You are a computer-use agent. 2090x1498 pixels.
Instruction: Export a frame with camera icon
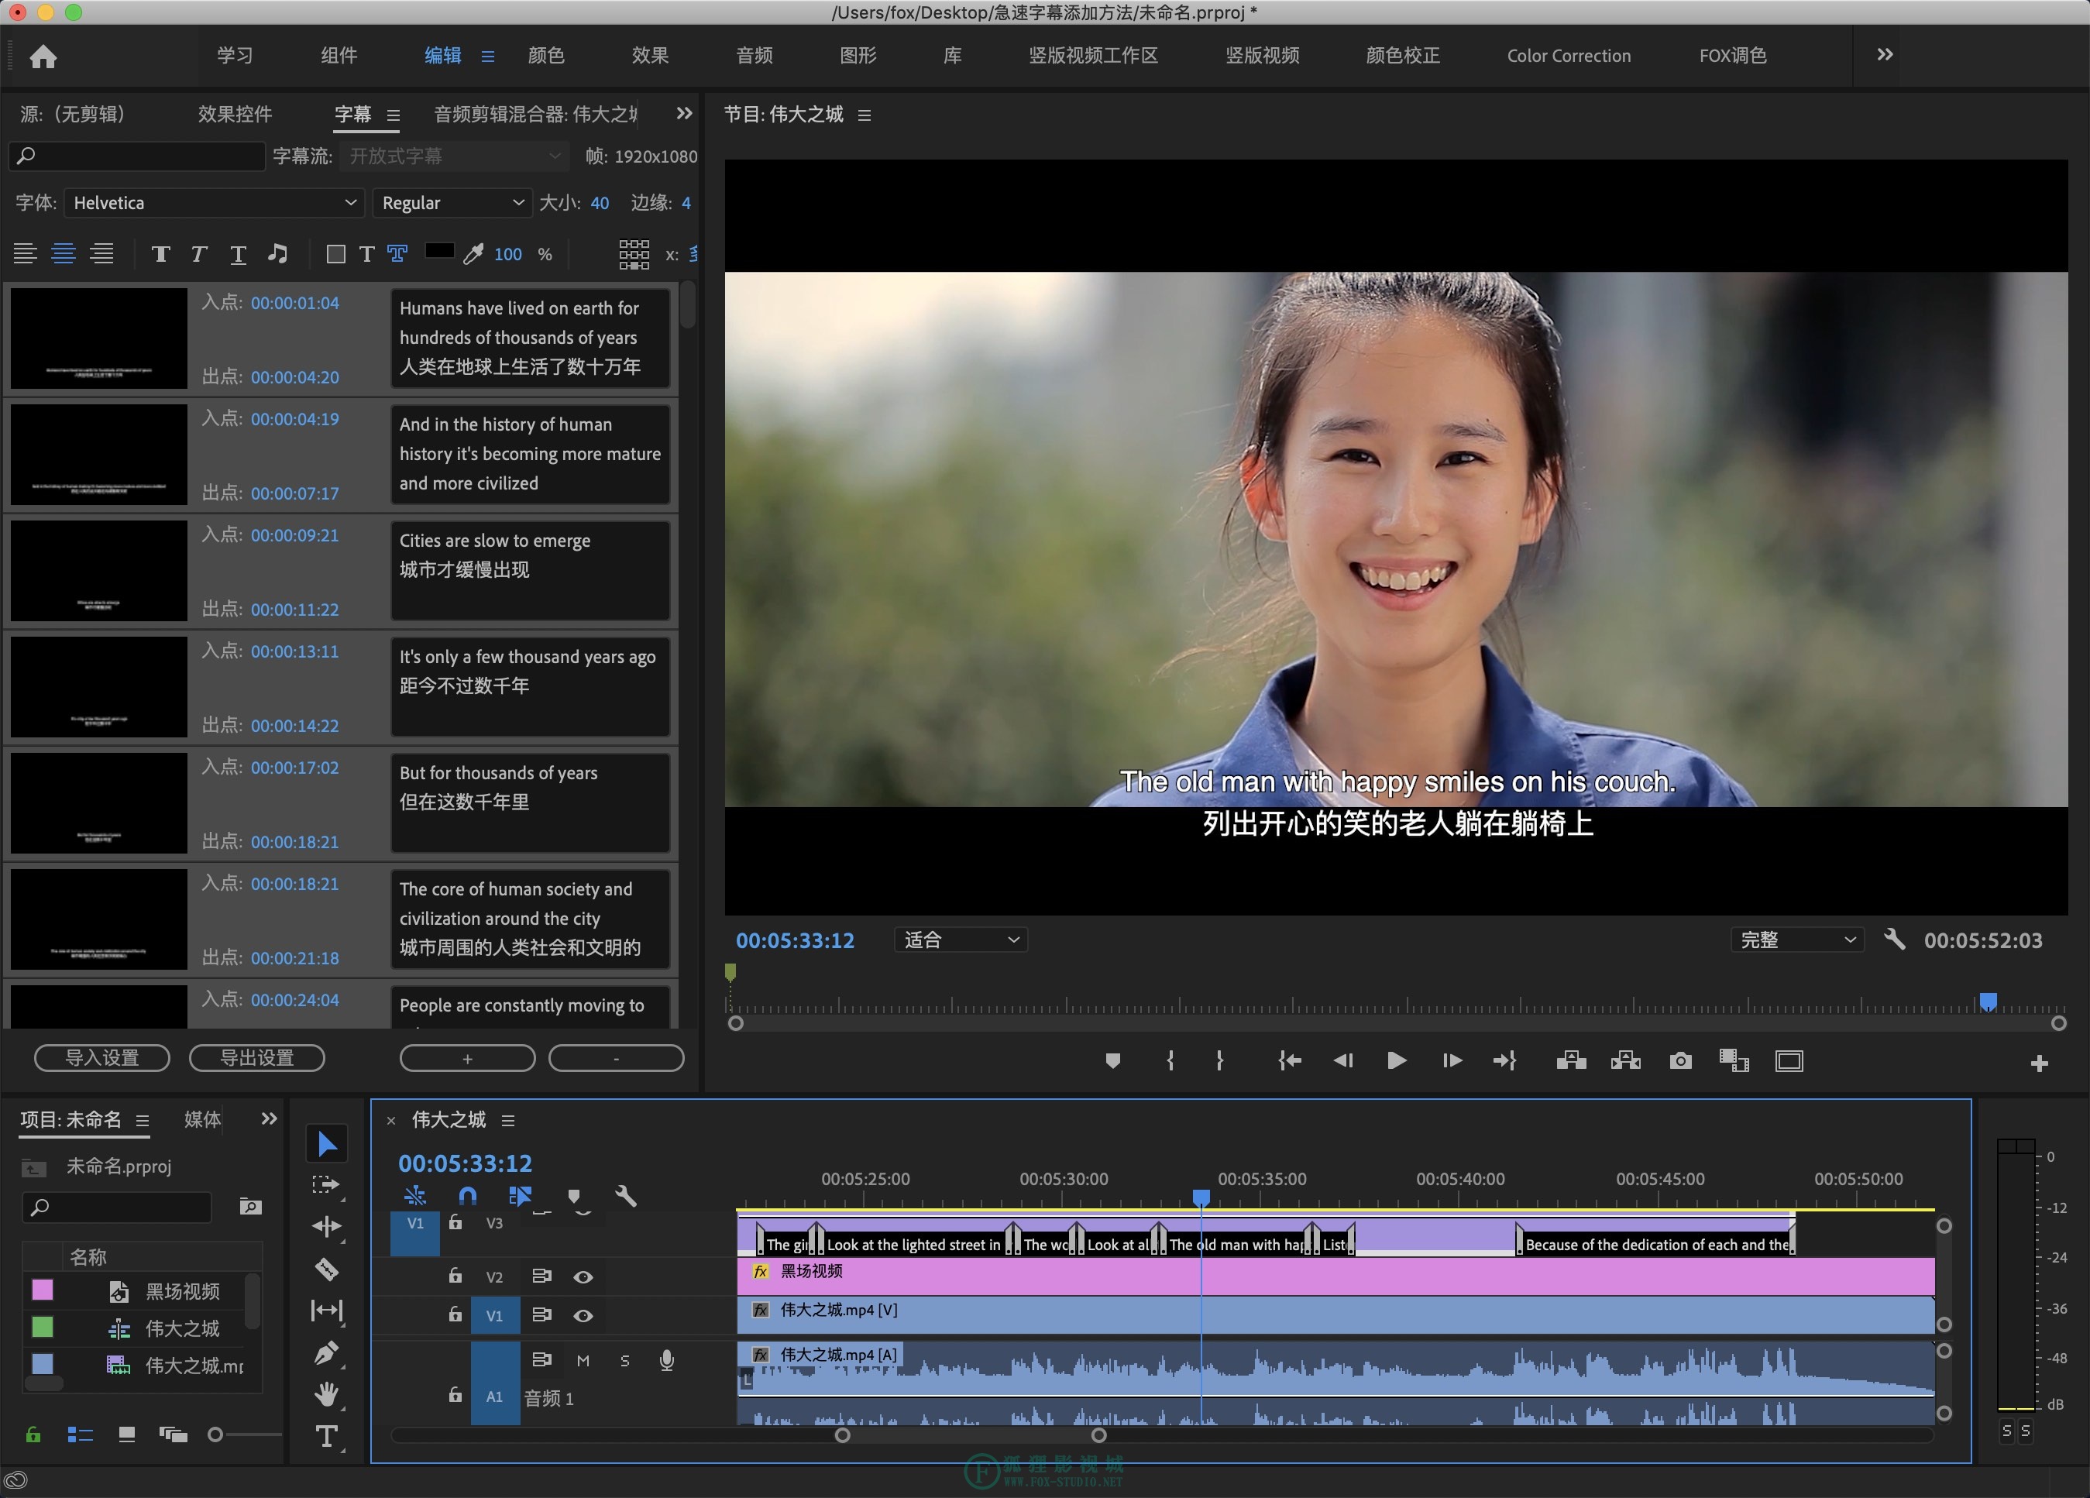click(x=1681, y=1061)
